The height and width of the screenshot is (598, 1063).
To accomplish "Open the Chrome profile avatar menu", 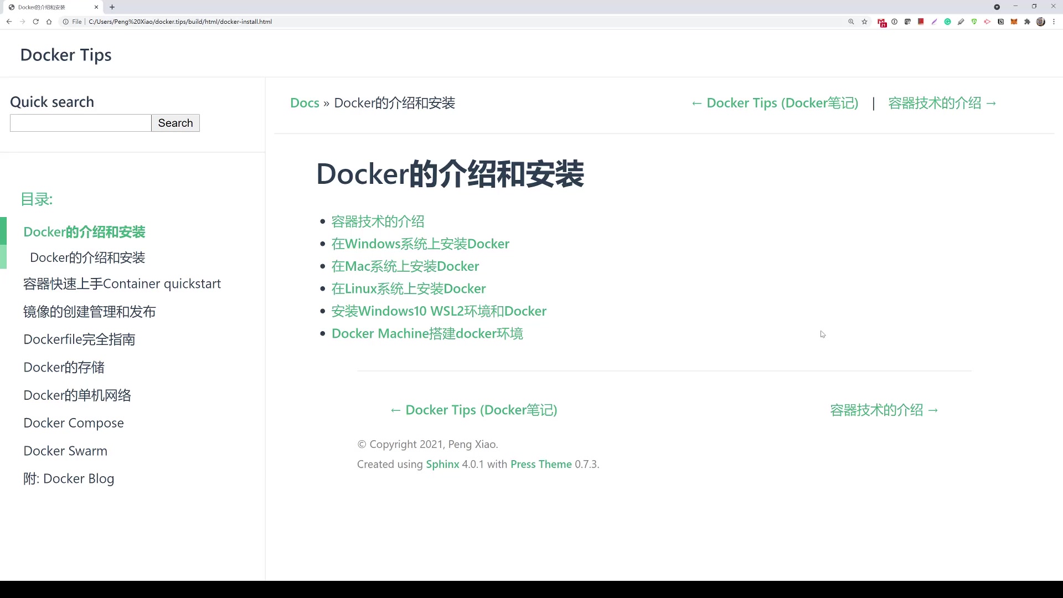I will (x=1041, y=22).
